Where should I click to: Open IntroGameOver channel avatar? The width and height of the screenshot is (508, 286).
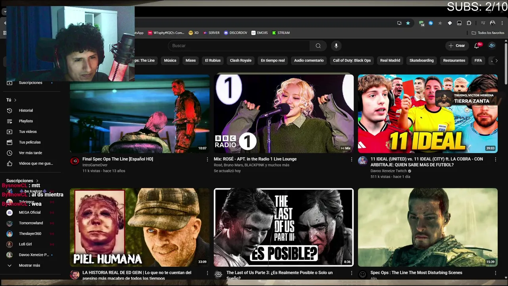[x=75, y=161]
